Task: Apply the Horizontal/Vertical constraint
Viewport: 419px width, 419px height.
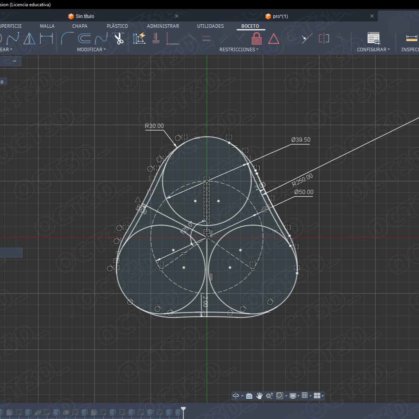Action: (156, 38)
